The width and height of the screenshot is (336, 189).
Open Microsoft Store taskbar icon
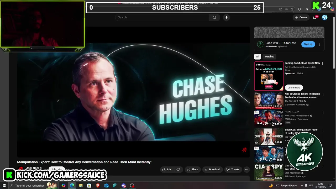point(89,186)
